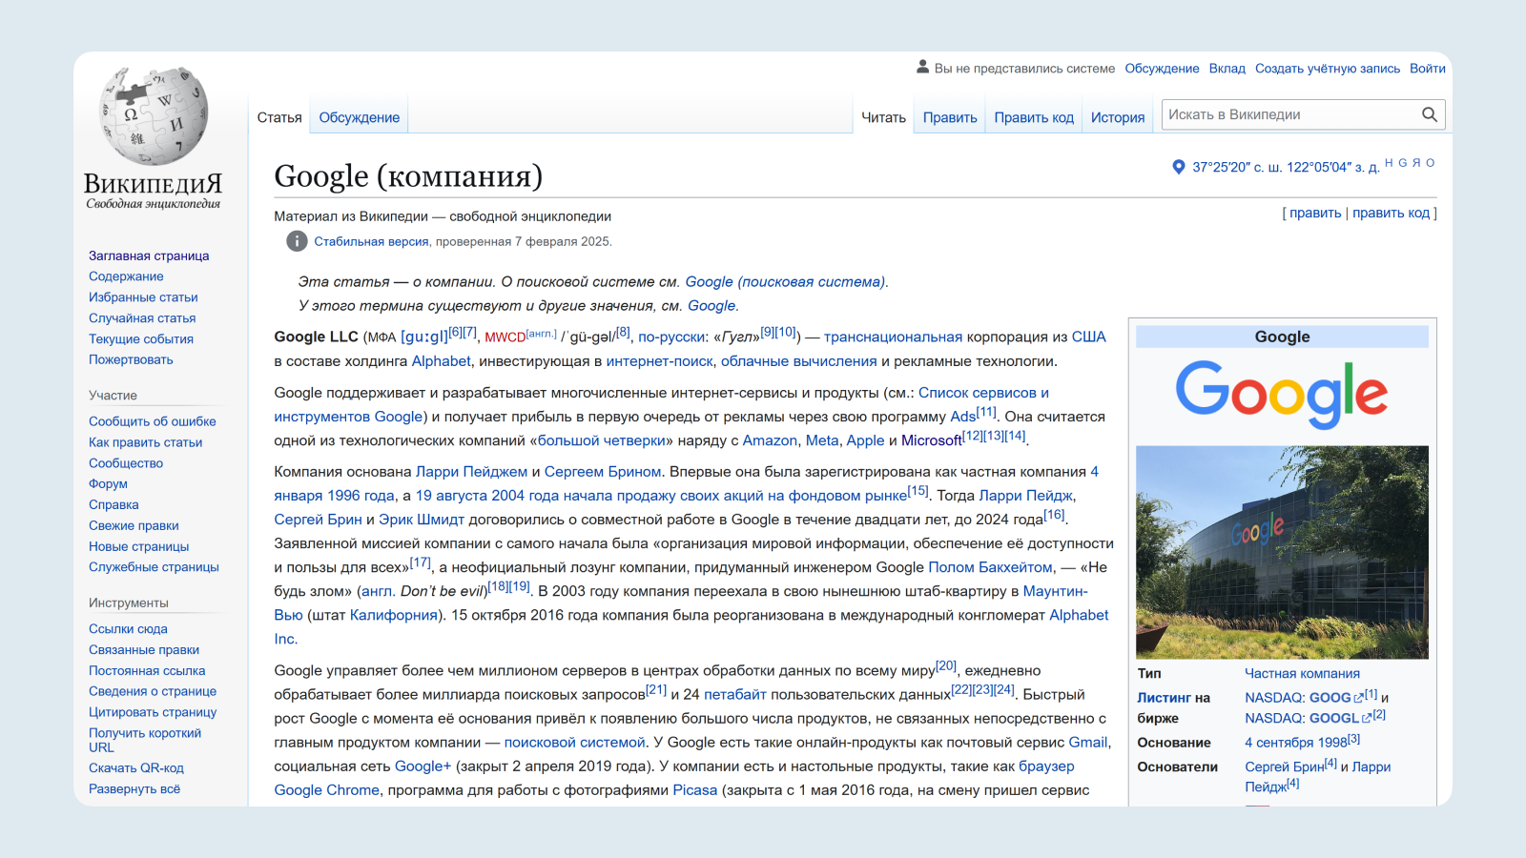Open the Создать учётную запись link

1328,68
